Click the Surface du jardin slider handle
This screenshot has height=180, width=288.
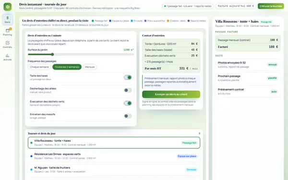52,54
